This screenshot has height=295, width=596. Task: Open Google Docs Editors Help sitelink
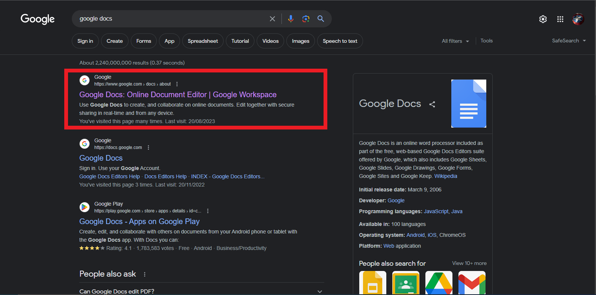point(109,176)
